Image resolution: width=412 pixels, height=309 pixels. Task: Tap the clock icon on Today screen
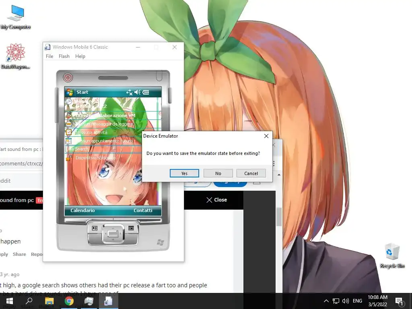click(68, 101)
